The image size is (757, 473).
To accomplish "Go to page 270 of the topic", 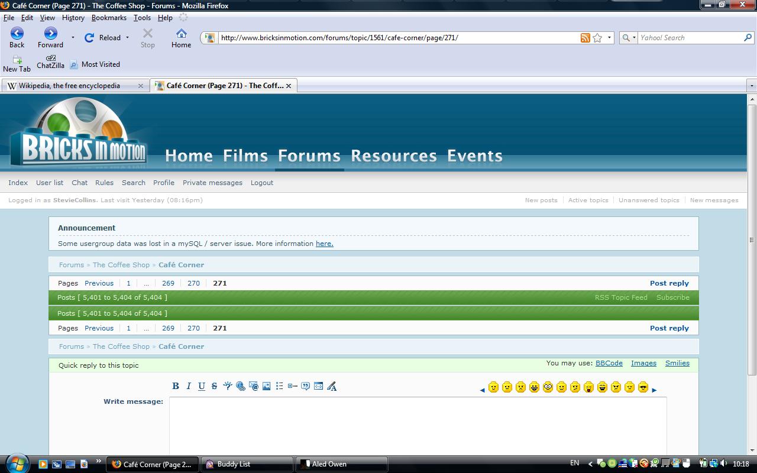I will point(193,283).
